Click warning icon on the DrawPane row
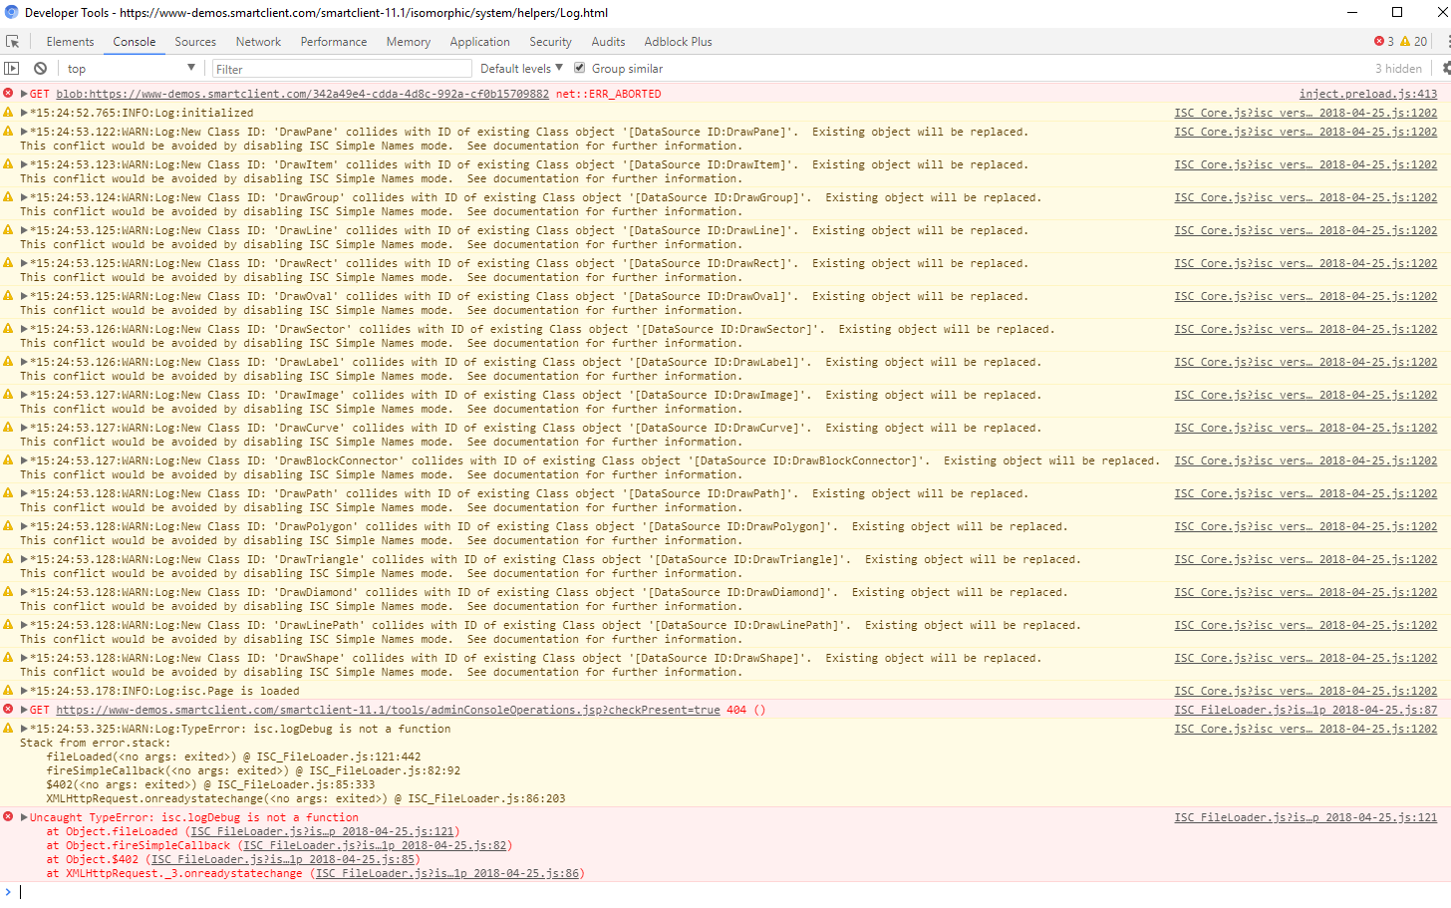The height and width of the screenshot is (908, 1451). click(x=8, y=132)
